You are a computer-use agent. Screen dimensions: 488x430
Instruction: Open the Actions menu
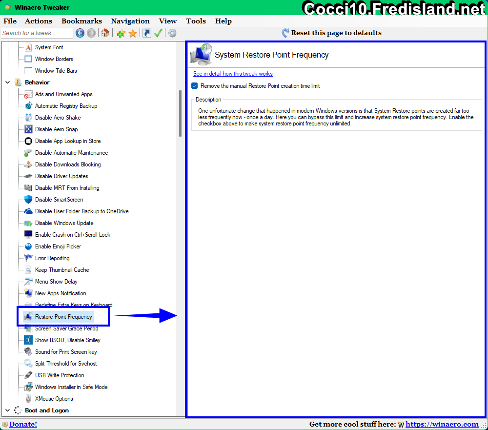[39, 21]
